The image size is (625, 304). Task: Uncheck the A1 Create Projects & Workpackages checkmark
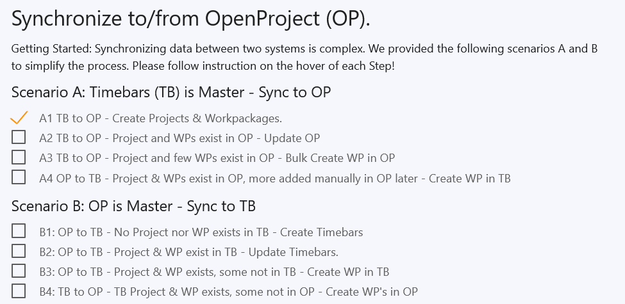click(x=19, y=118)
